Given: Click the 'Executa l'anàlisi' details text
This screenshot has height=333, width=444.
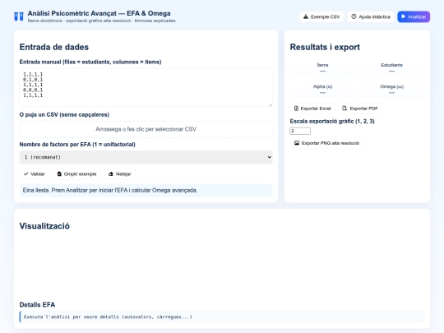Looking at the screenshot, I should pyautogui.click(x=108, y=317).
